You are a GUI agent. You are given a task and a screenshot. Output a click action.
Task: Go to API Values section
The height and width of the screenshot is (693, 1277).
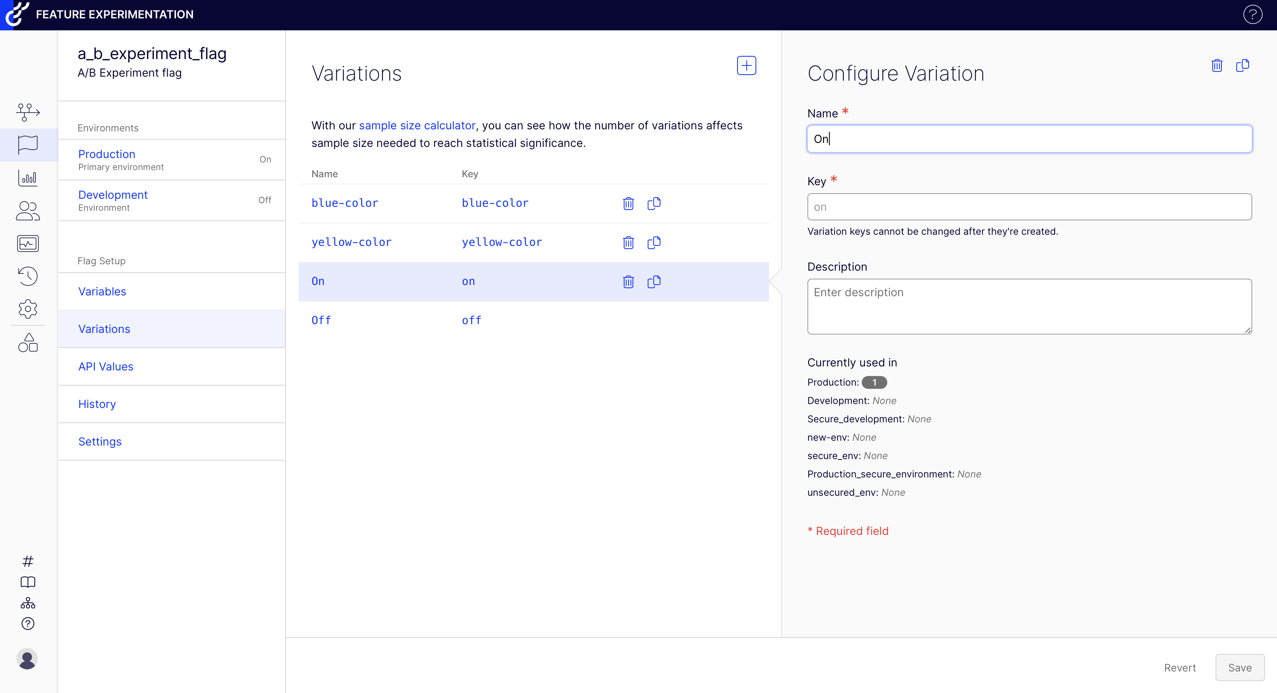click(105, 366)
